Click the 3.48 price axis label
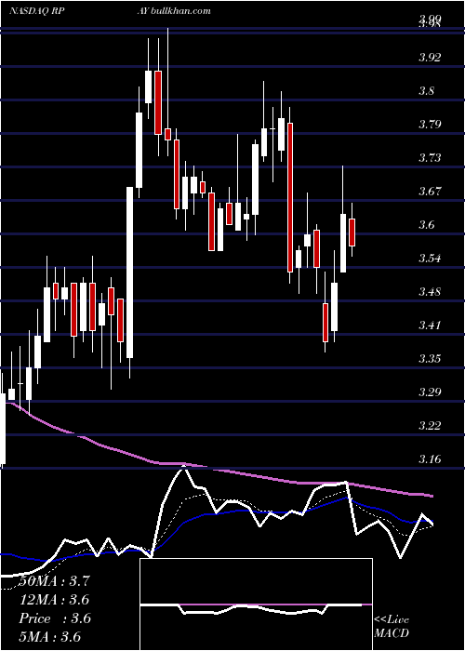The image size is (465, 651). coord(430,291)
